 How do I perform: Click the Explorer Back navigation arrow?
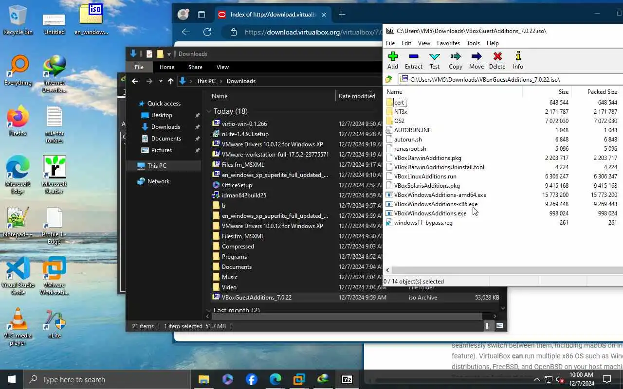point(135,81)
